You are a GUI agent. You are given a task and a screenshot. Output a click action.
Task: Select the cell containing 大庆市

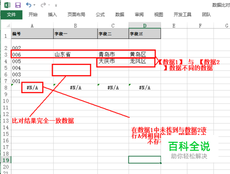(113, 61)
